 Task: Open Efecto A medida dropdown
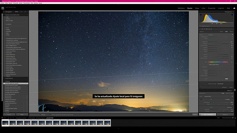[x=211, y=35]
